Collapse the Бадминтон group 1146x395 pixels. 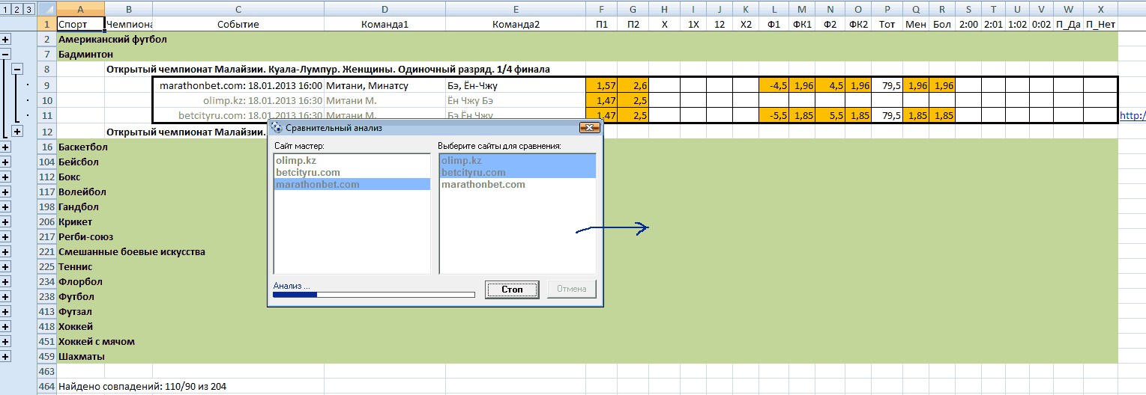(5, 54)
